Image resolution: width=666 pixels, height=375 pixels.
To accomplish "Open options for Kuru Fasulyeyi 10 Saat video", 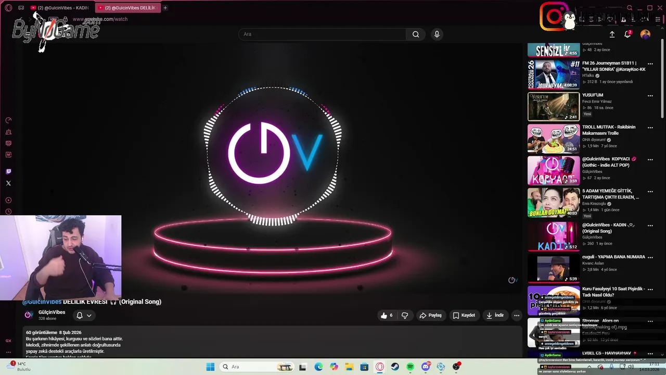I will [x=650, y=289].
